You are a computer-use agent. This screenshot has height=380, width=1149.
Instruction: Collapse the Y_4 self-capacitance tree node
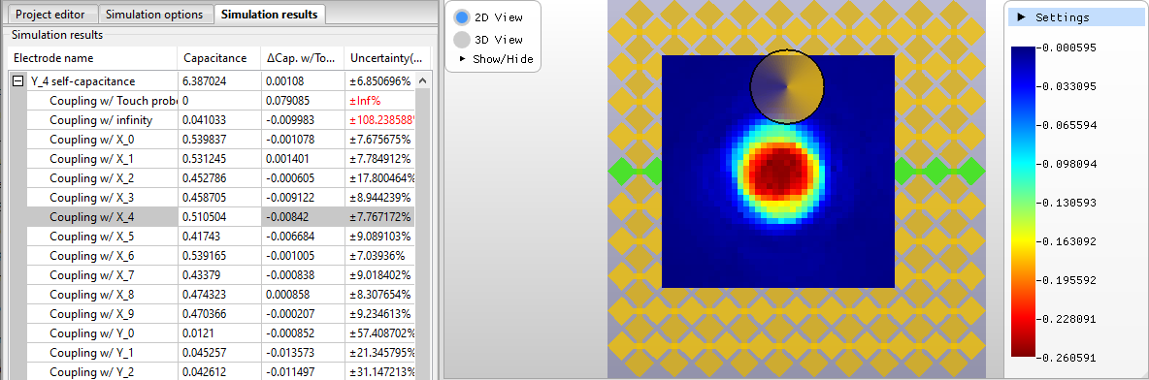tap(16, 81)
